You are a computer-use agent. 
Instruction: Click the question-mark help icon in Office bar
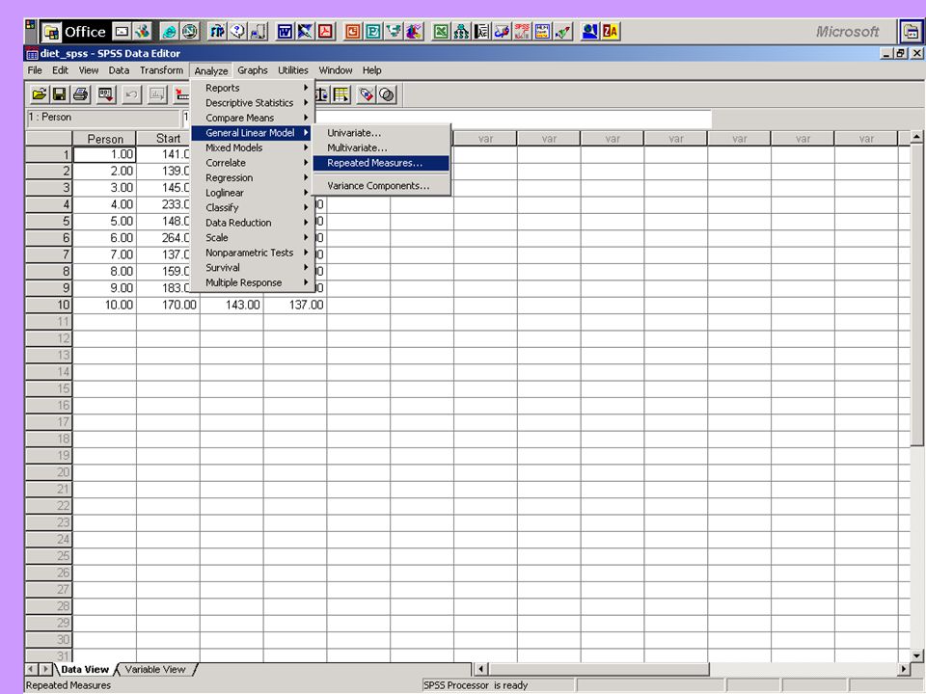coord(237,31)
